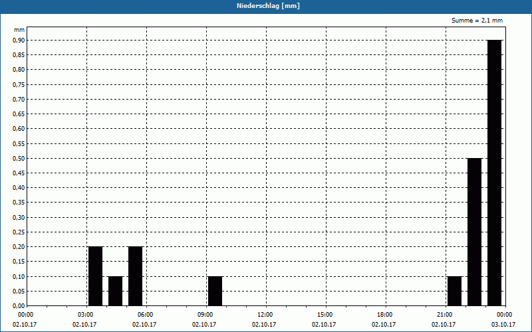The height and width of the screenshot is (332, 532).
Task: Click the 21:00 time label
Action: 445,315
